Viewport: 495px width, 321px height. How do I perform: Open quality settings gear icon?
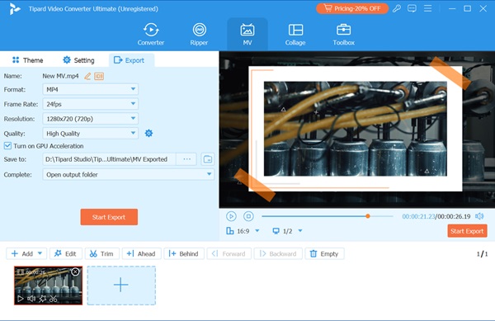148,133
